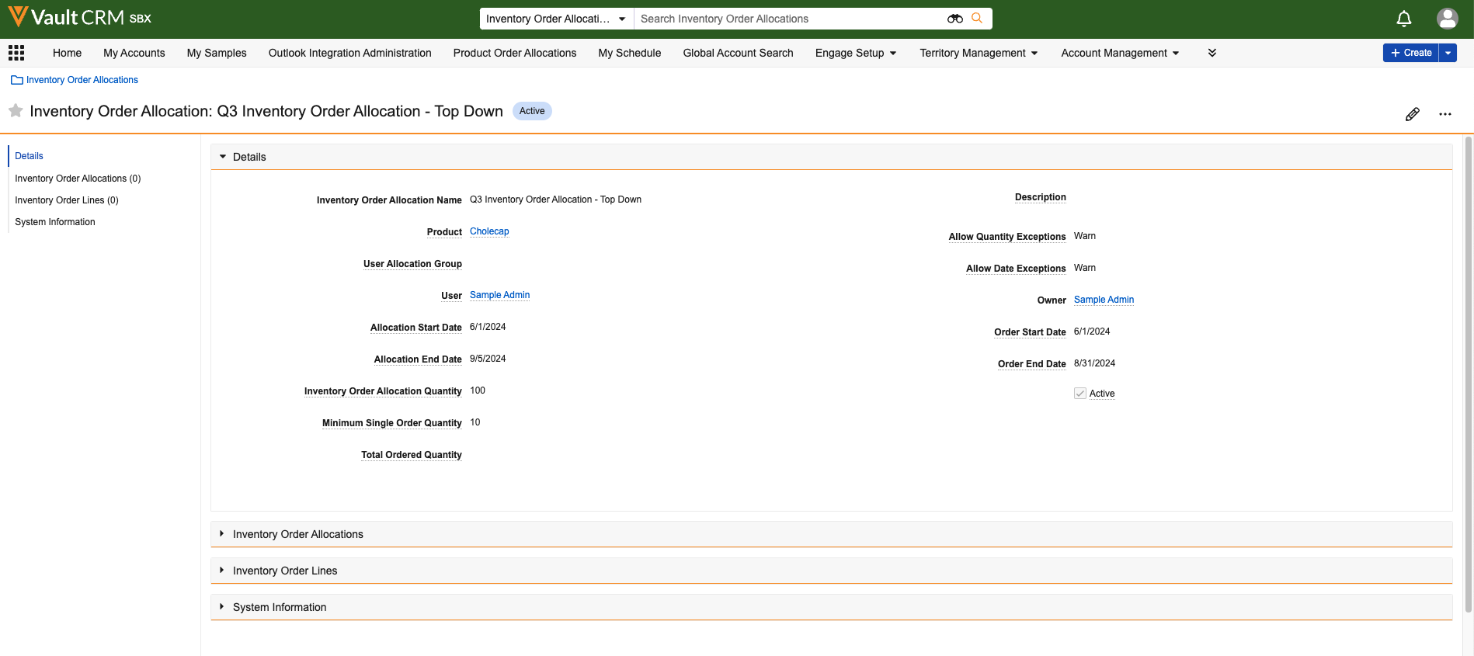Click the orange search magnifier icon
Viewport: 1474px width, 656px height.
click(x=977, y=19)
